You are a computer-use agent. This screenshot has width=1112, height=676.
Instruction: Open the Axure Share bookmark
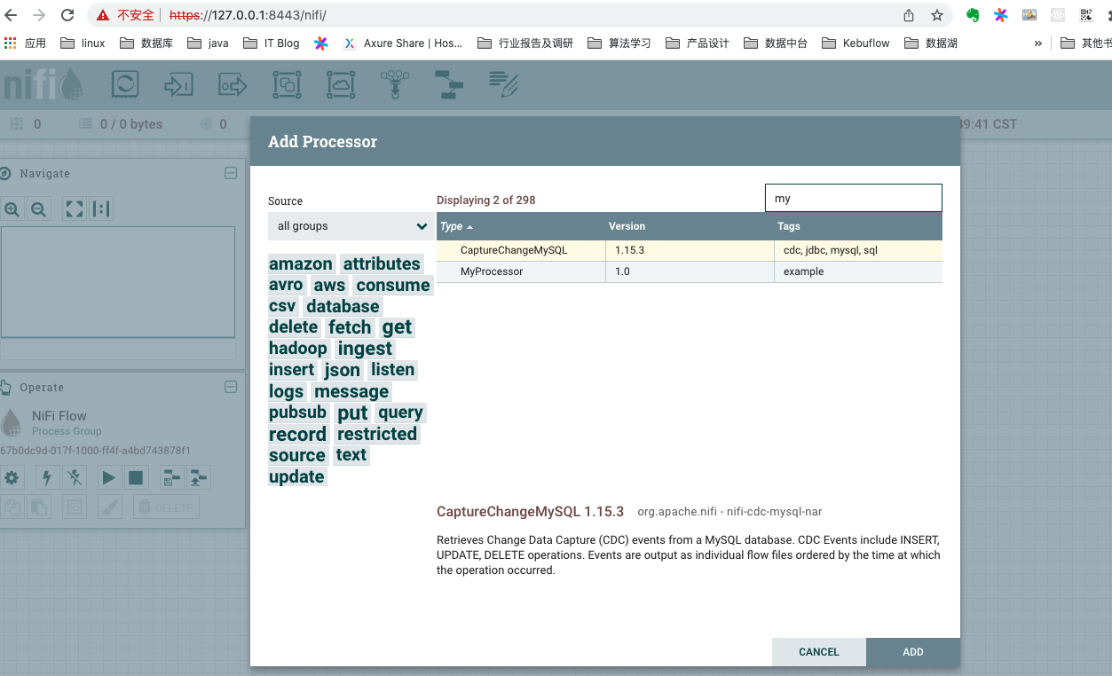click(x=403, y=43)
